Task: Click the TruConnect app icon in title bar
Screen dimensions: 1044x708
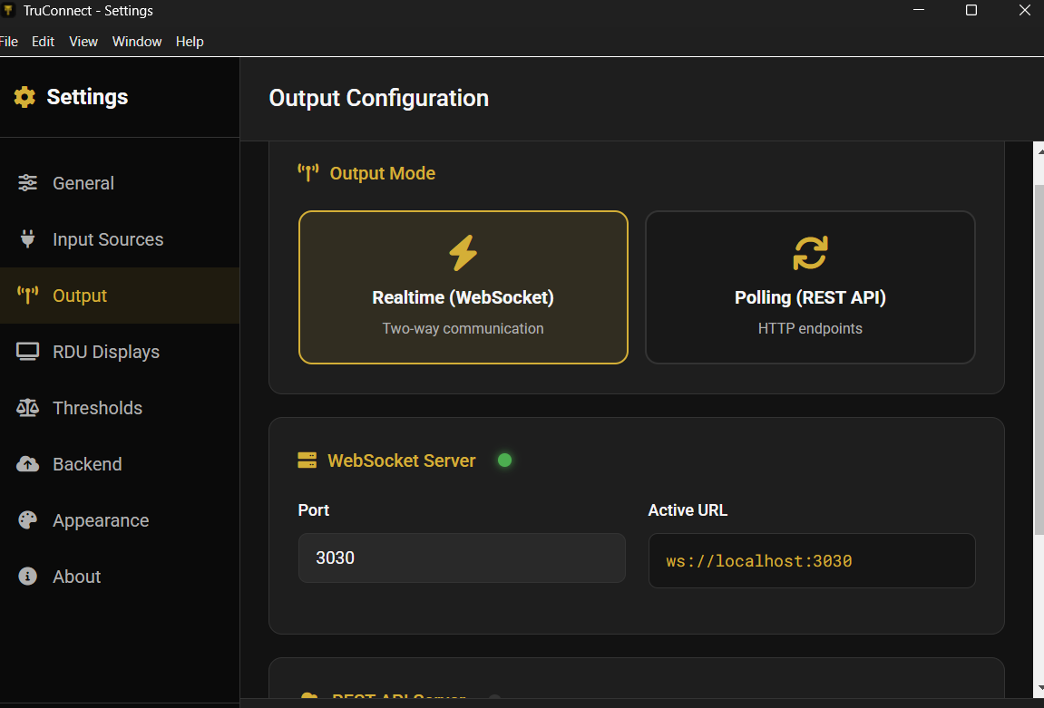Action: (x=8, y=10)
